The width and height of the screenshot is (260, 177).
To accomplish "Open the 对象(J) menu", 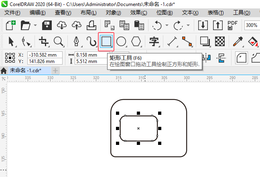I will click(114, 13).
